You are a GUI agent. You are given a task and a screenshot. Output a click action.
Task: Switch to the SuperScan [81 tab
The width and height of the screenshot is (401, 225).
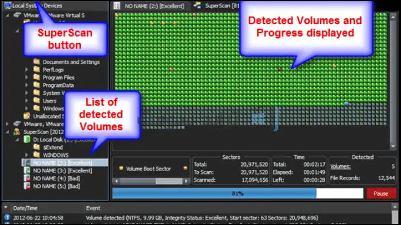pos(217,6)
